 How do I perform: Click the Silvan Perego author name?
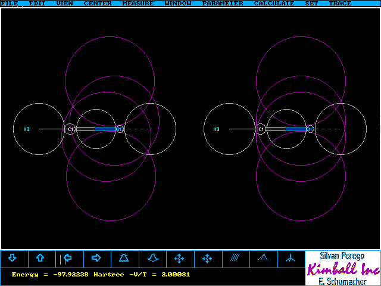point(342,256)
